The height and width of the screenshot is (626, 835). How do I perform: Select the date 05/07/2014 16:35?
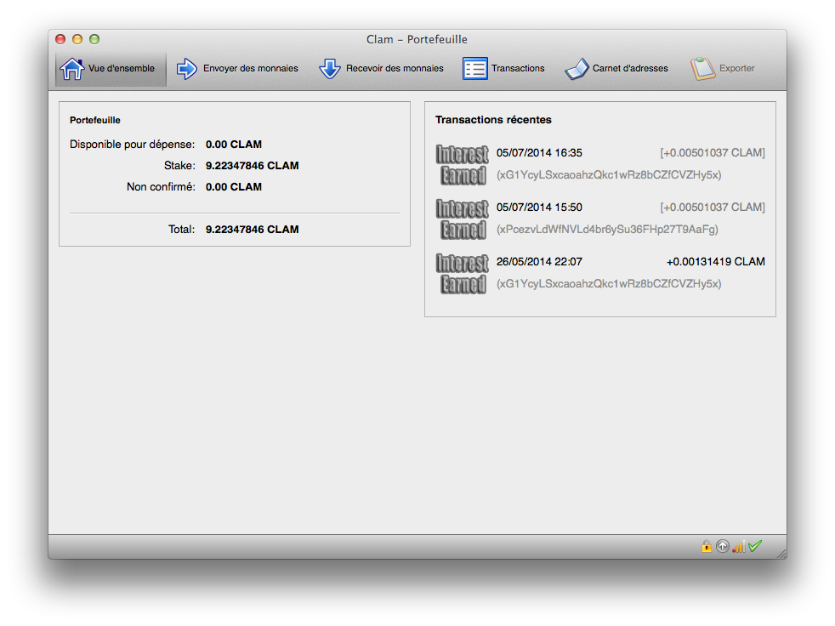[539, 153]
